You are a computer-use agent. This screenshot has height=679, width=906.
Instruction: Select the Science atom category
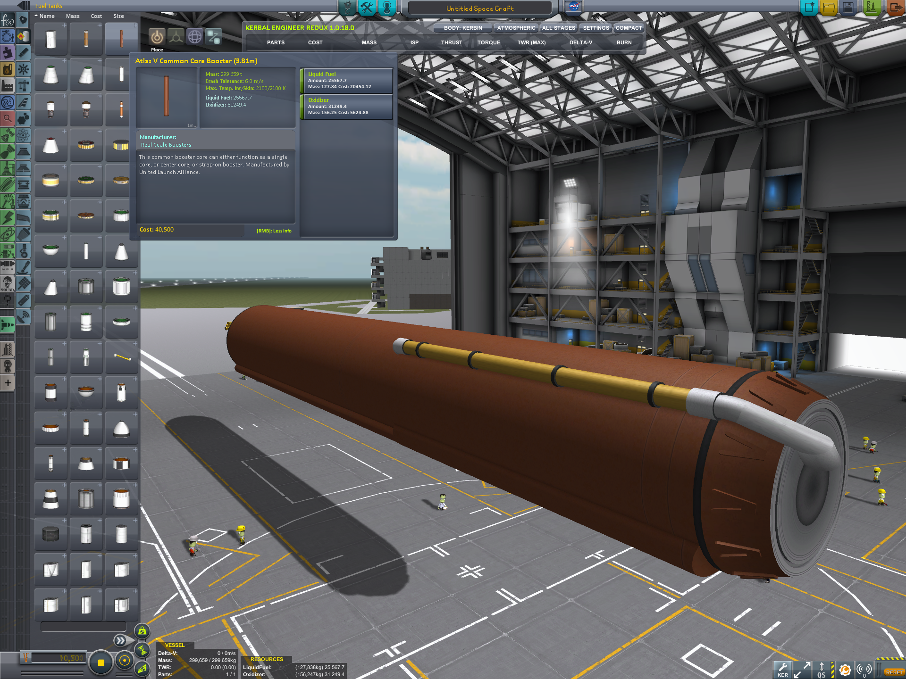(24, 135)
